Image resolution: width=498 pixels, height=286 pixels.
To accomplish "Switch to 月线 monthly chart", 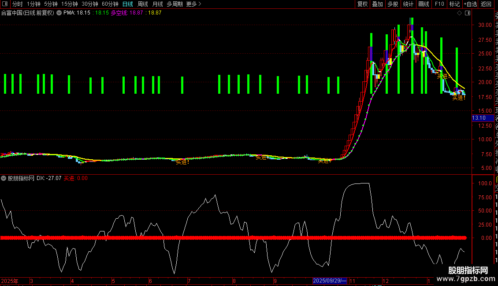I will [157, 4].
